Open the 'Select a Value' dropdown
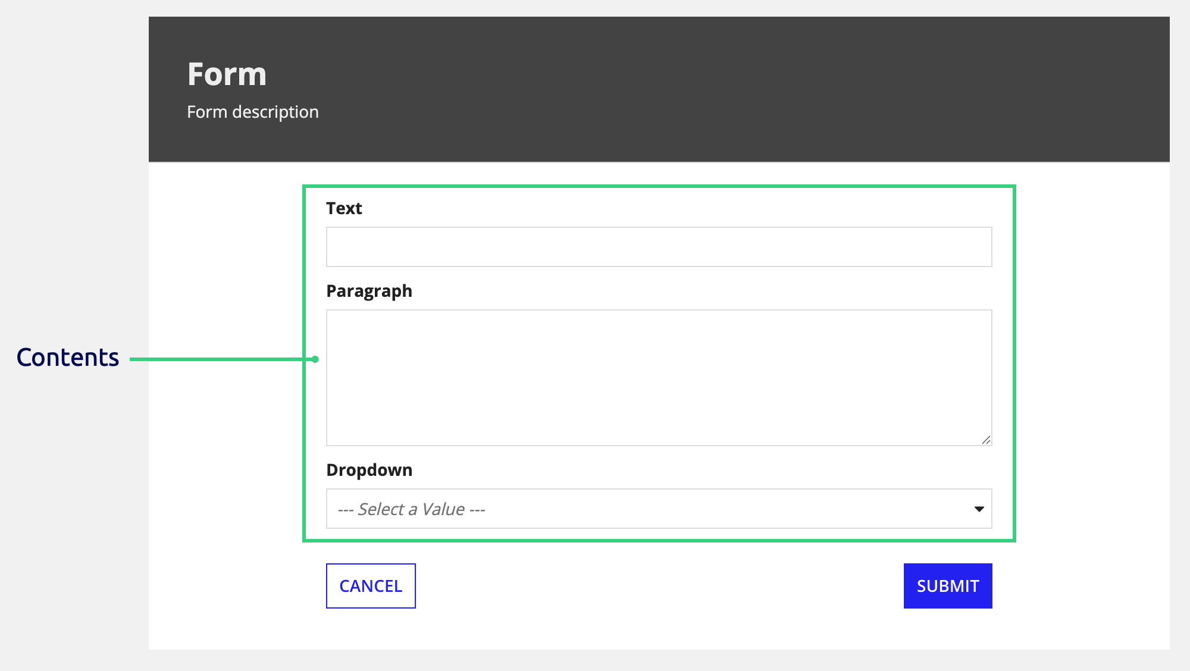This screenshot has height=671, width=1190. 659,509
